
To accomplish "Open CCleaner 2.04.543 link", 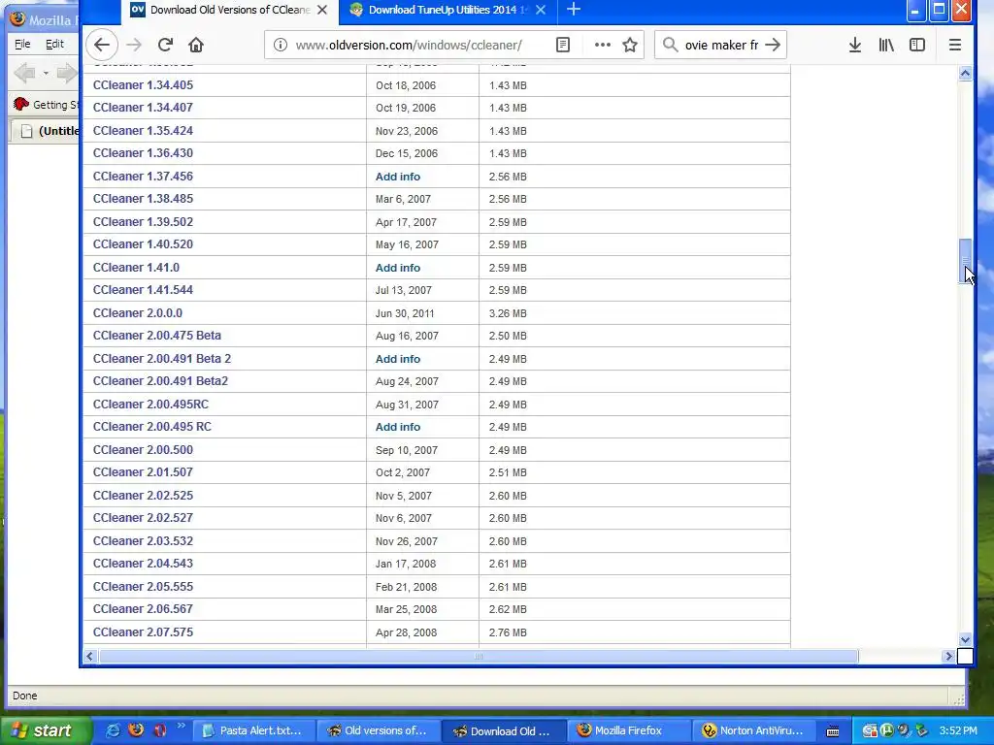I will tap(144, 564).
